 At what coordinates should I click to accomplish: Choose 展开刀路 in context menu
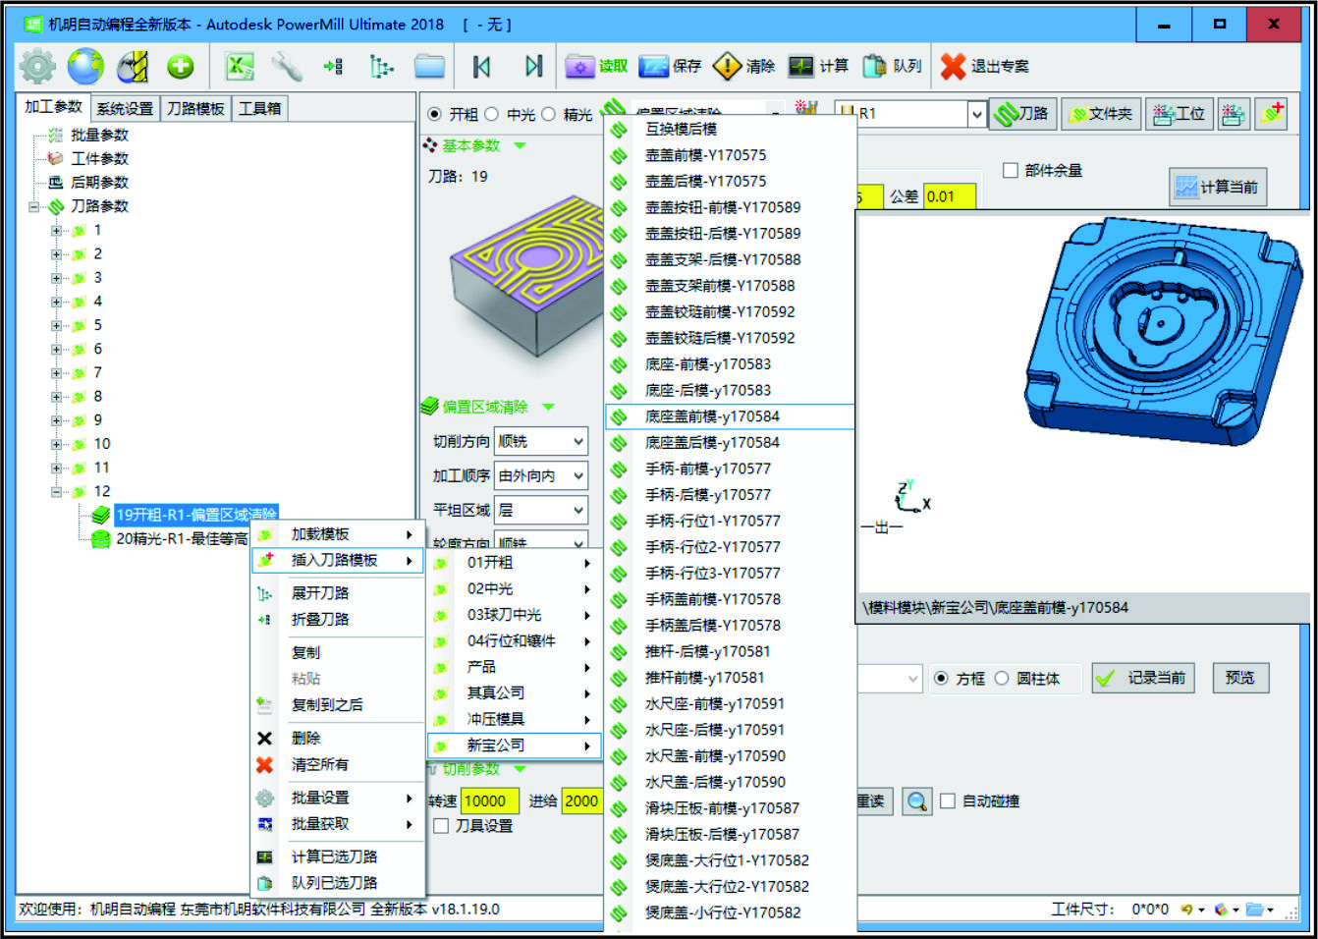click(338, 593)
